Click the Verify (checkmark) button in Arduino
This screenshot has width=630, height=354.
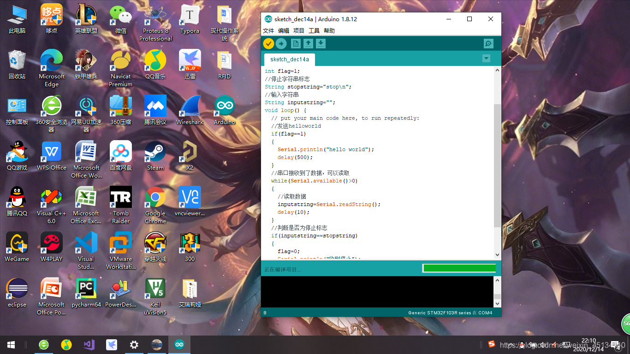(268, 43)
